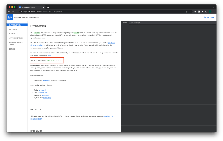Click the blue Ev base logo
This screenshot has height=141, width=223.
pos(10,17)
